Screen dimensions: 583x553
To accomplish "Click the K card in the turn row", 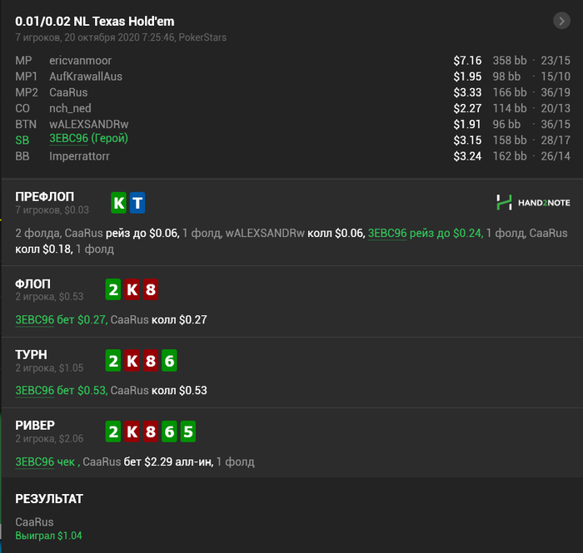I will click(x=132, y=361).
